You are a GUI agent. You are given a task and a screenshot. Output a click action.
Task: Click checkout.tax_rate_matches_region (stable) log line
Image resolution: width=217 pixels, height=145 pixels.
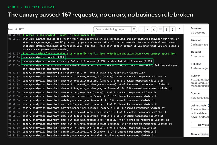[x=97, y=124]
